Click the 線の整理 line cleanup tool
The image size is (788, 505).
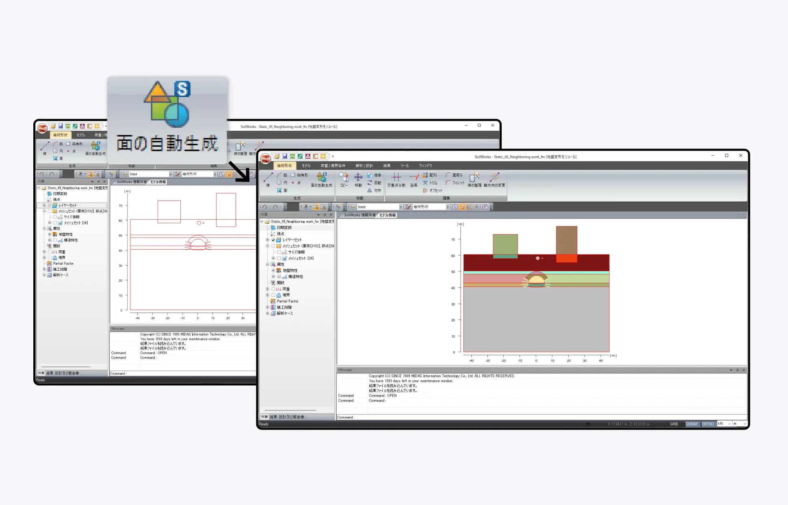click(474, 180)
